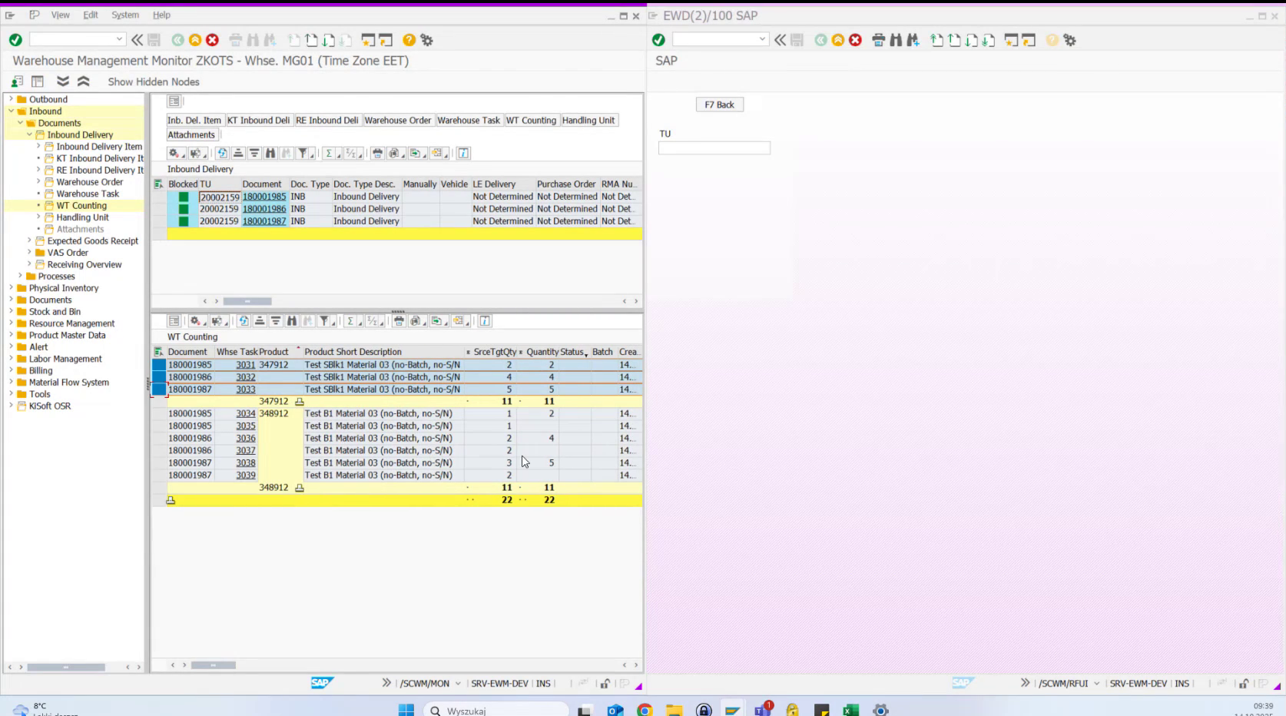
Task: Open the customize local layout gear icon
Action: pos(426,39)
